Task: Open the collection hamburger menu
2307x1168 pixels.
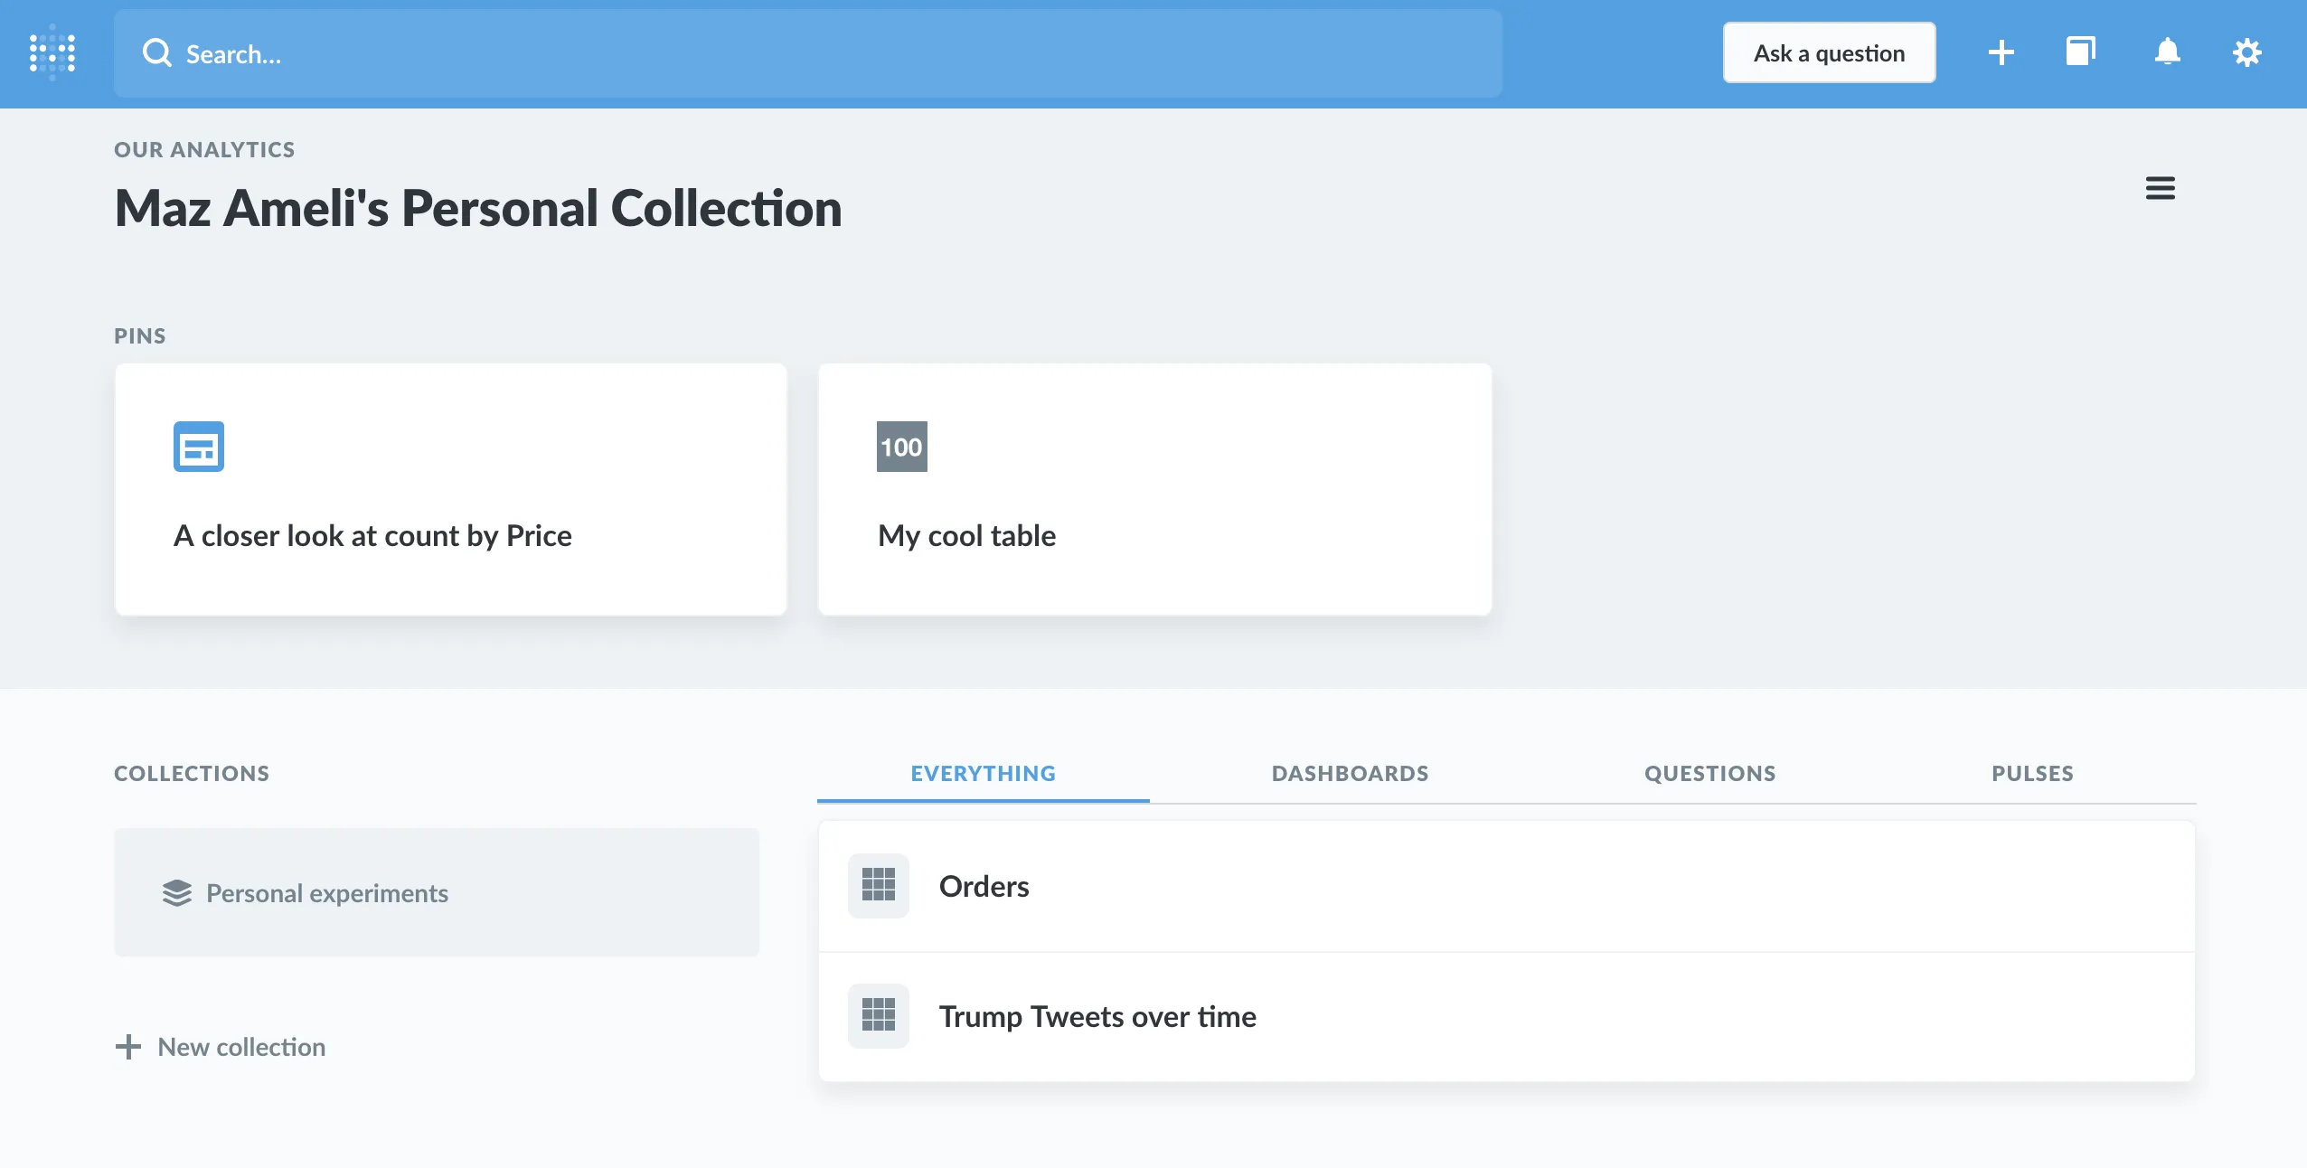Action: 2160,188
